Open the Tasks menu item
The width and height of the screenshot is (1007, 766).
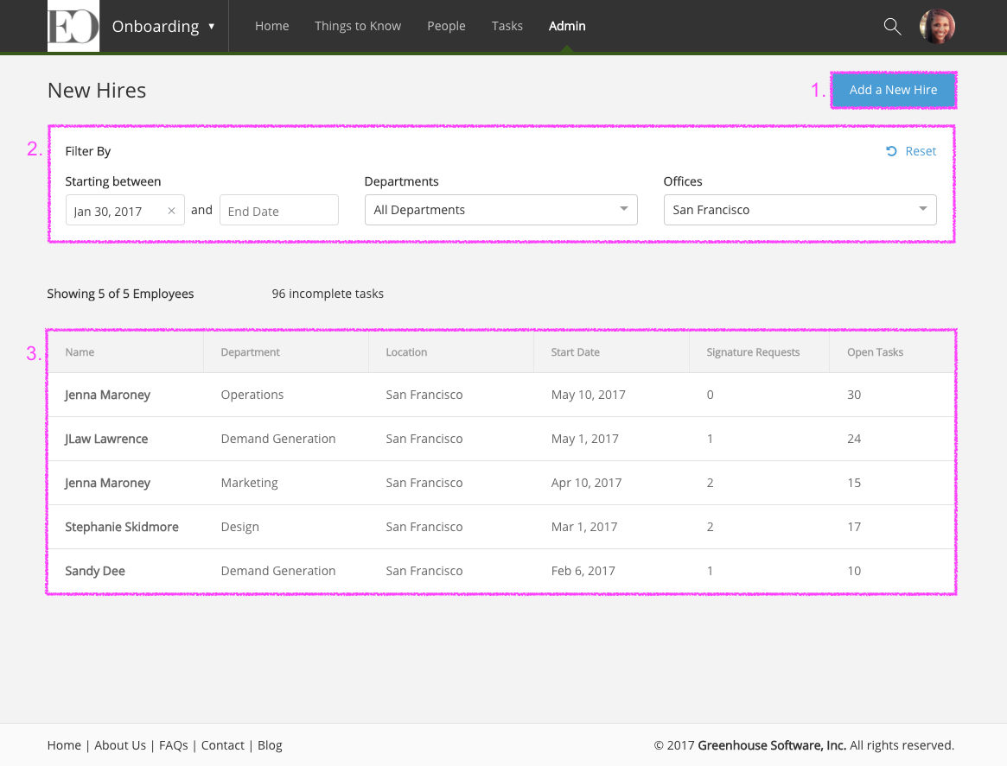click(x=507, y=26)
